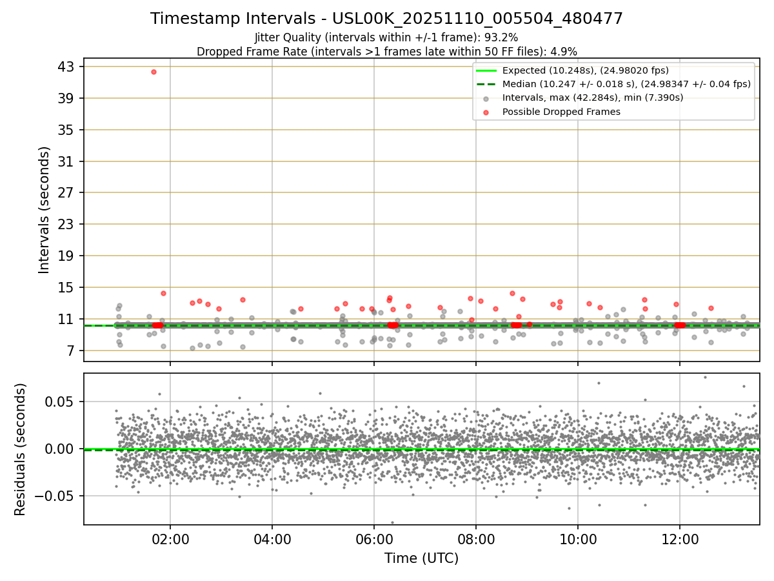
Task: Click the Residuals (seconds) axis label
Action: pos(21,449)
